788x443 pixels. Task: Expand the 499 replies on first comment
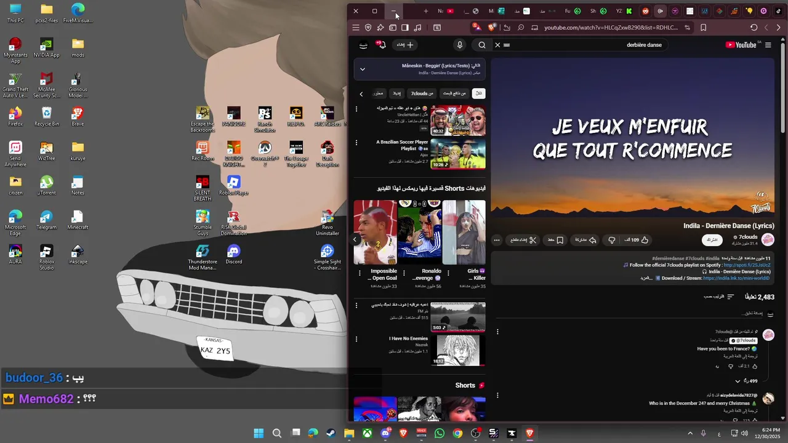[746, 381]
